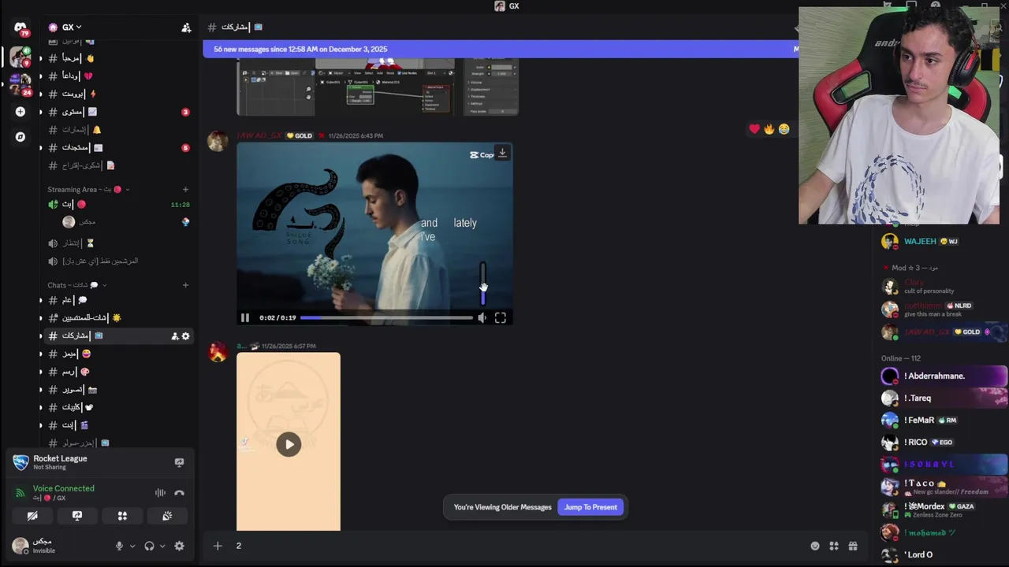Create channel in Chats category
Viewport: 1009px width, 567px height.
186,285
